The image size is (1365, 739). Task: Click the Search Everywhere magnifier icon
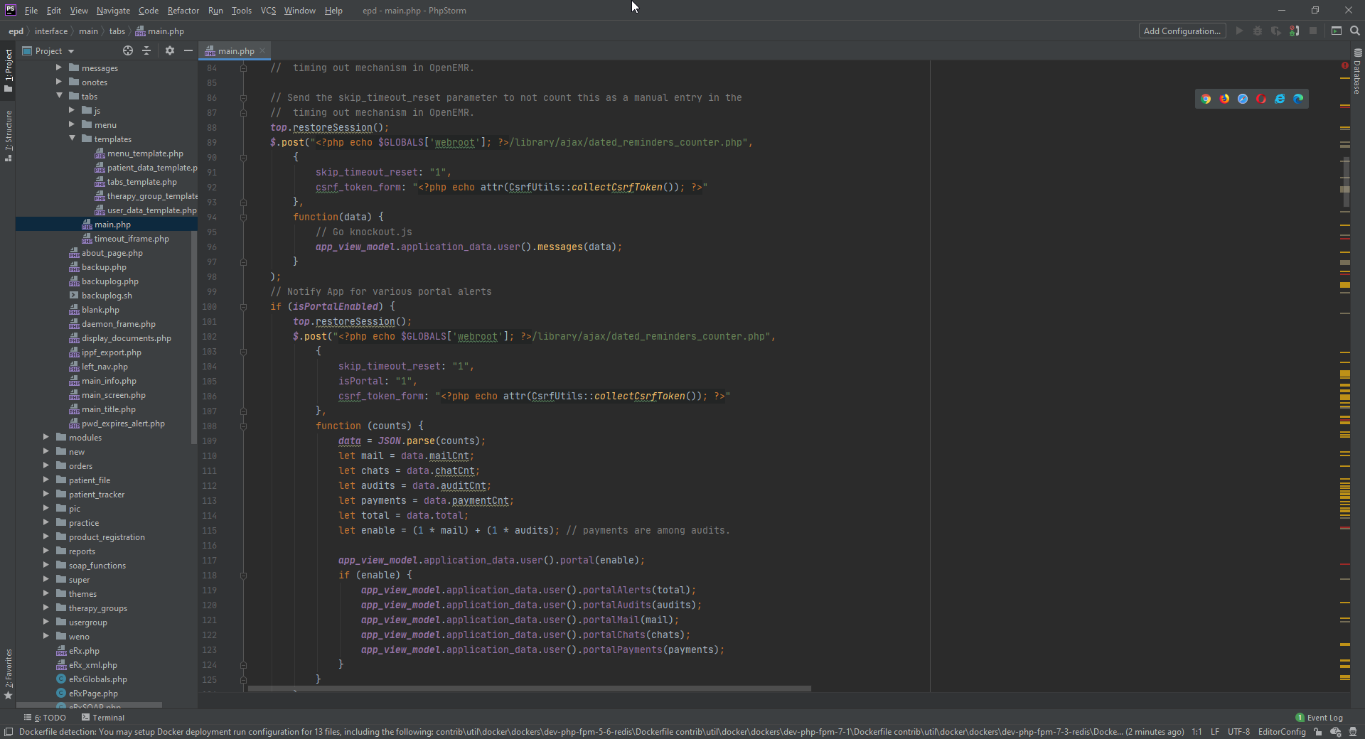[x=1355, y=31]
